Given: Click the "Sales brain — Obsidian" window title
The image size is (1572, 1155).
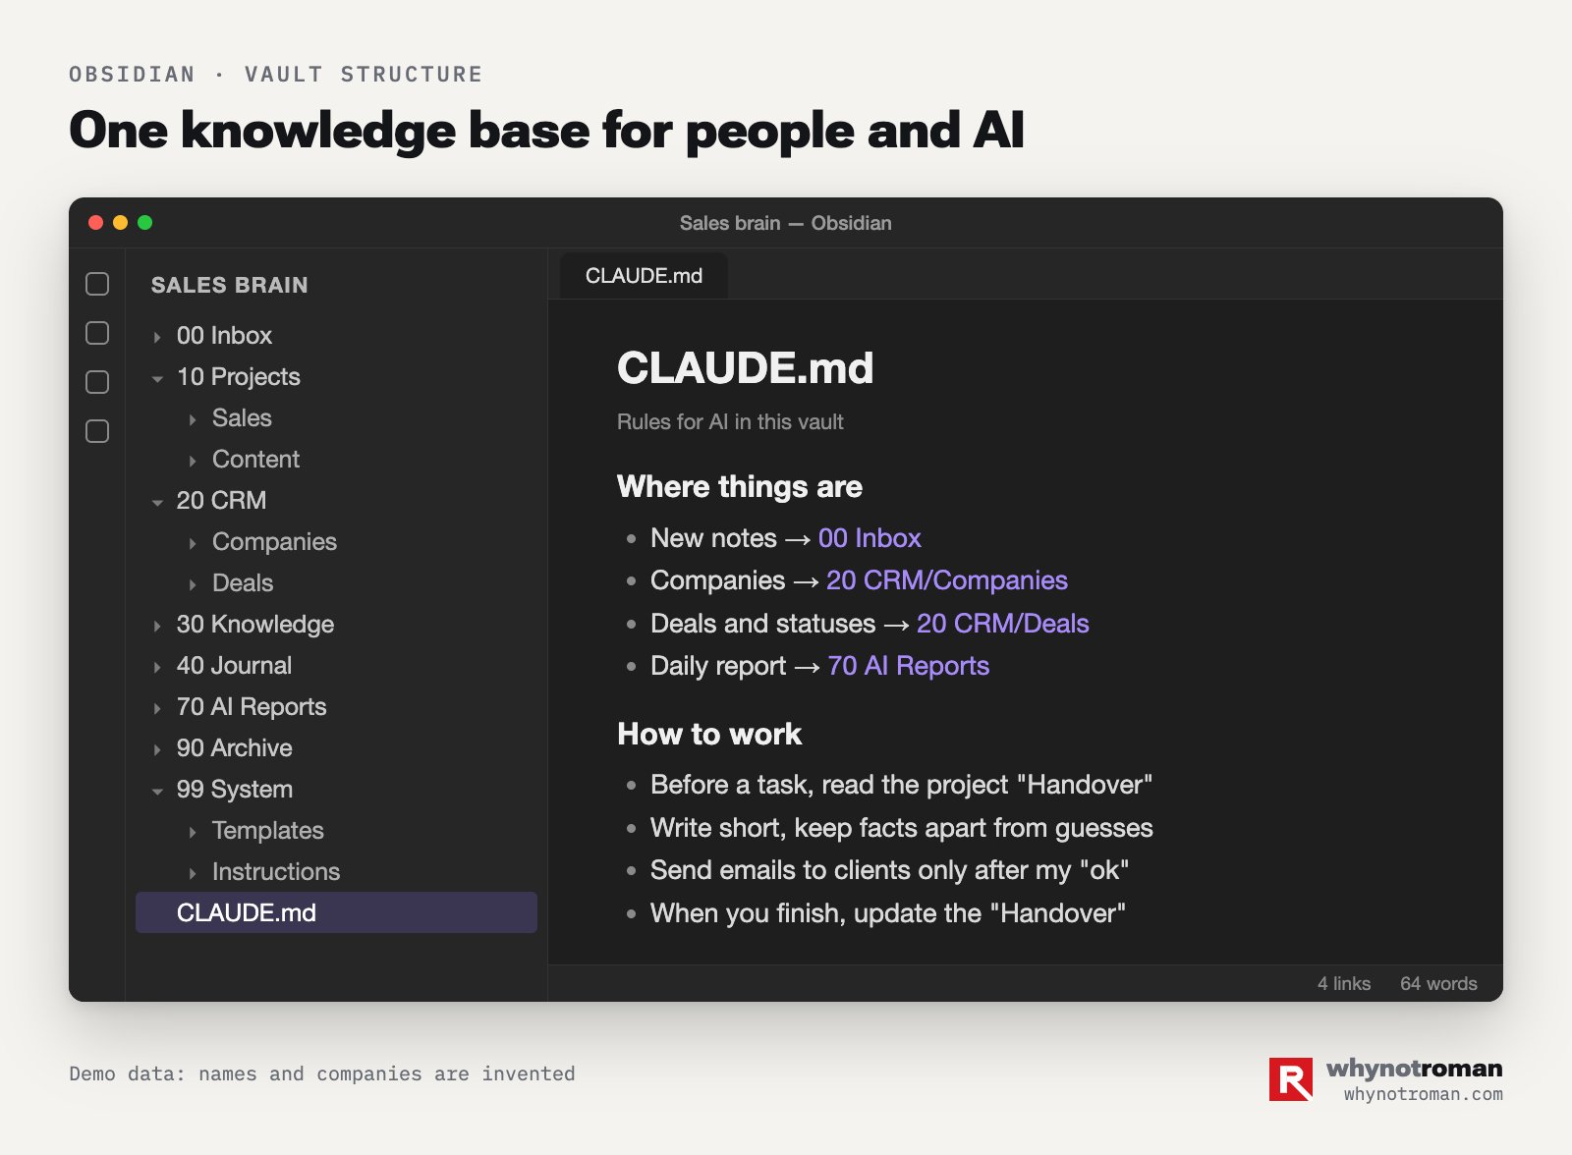Looking at the screenshot, I should (786, 223).
